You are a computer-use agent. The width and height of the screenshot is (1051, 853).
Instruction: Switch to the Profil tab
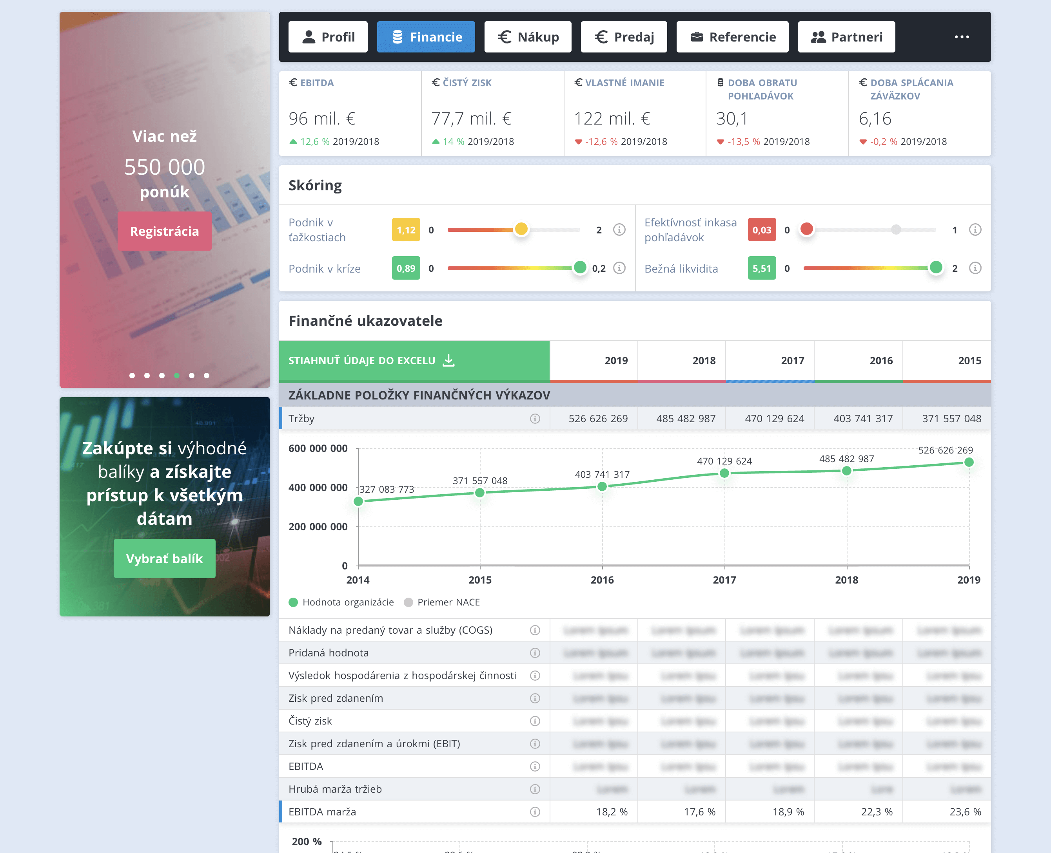(328, 37)
